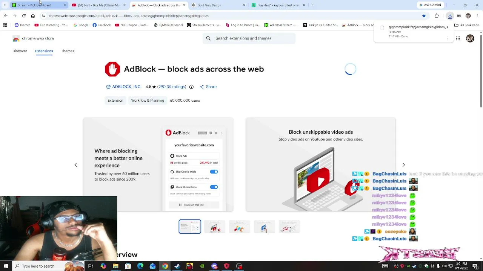The height and width of the screenshot is (271, 483).
Task: Click the page vertical scrollbar
Action: [481, 72]
